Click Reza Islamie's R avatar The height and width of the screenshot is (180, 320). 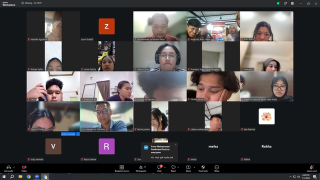coord(106,146)
